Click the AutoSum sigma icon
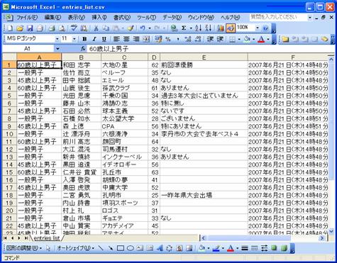 click(x=184, y=28)
